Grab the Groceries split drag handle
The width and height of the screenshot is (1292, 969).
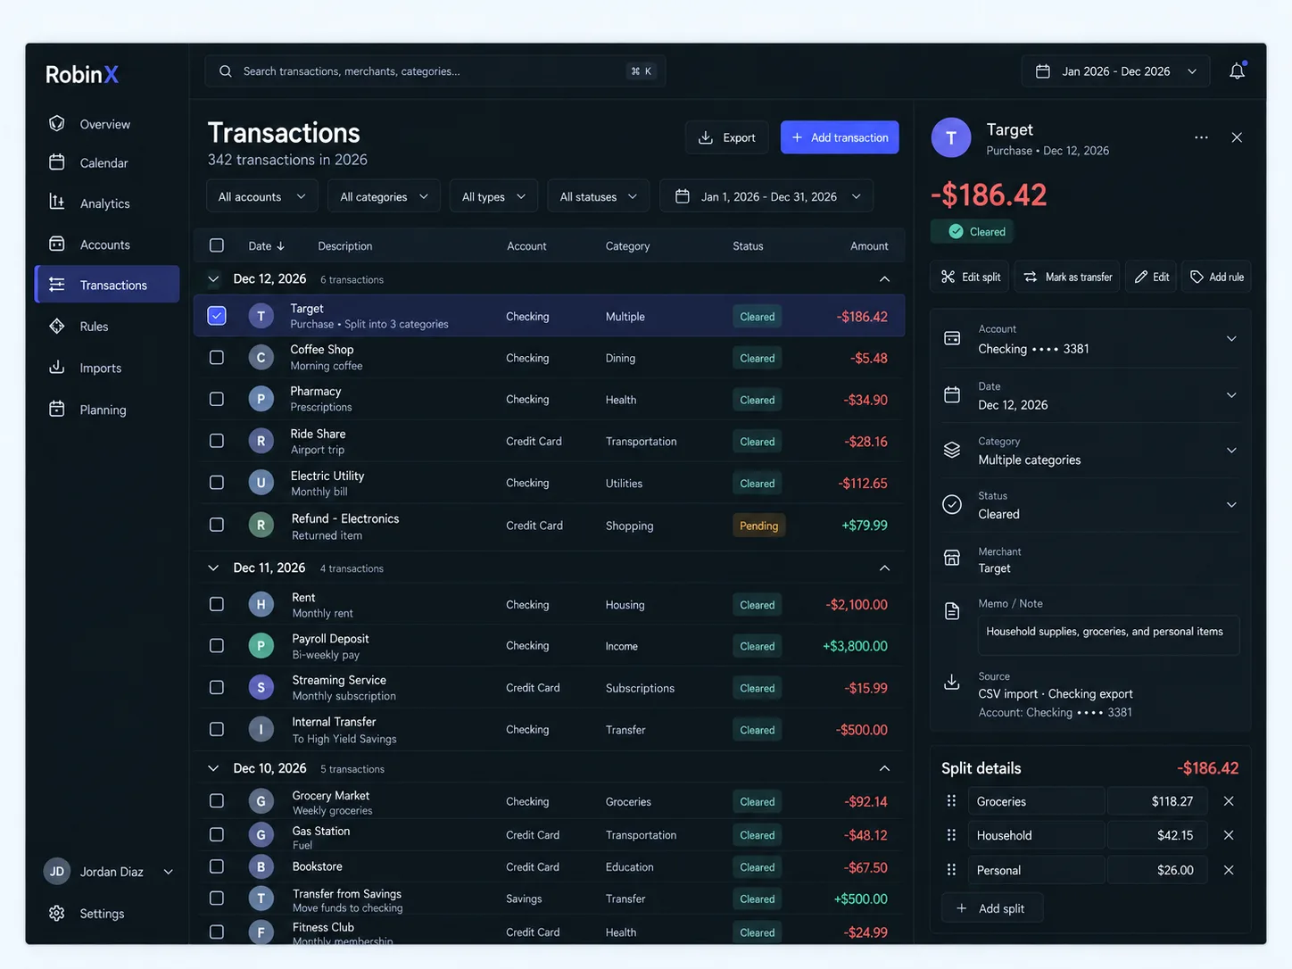point(951,801)
